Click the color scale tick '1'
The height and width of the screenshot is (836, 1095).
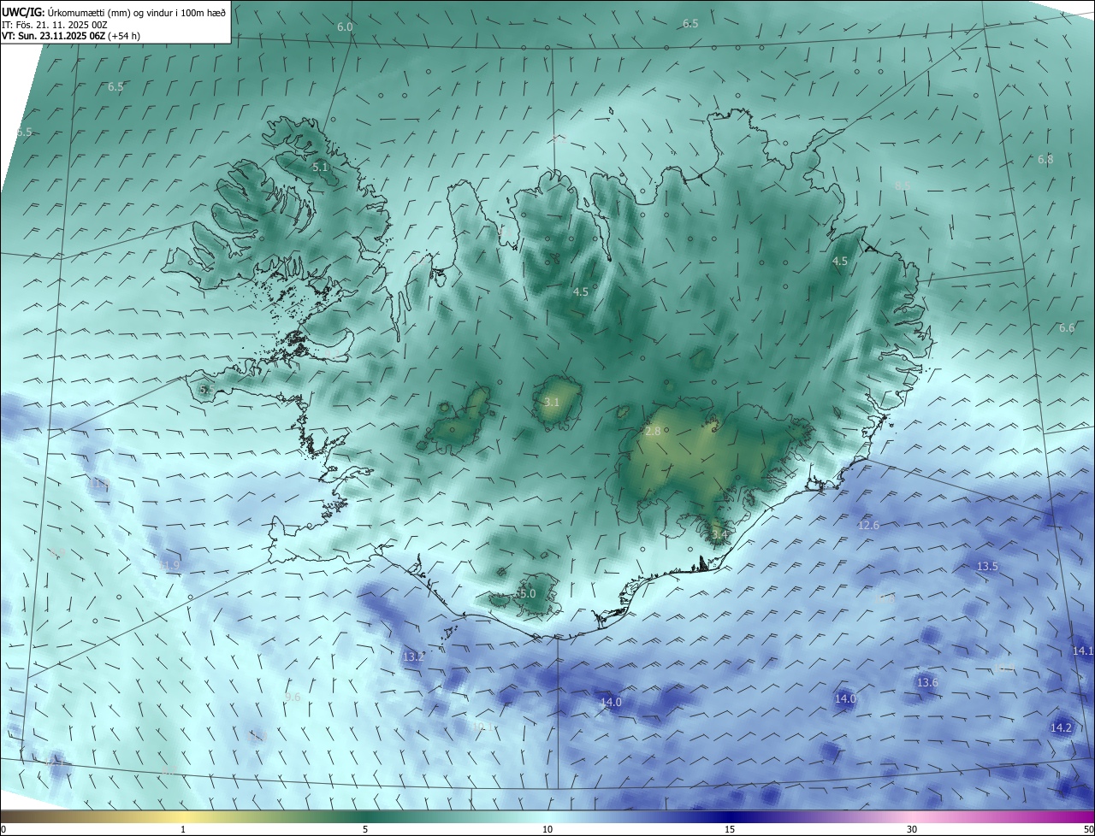183,829
